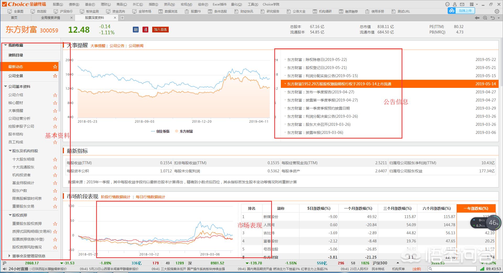The image size is (503, 273).
Task: Open the 债券(B) menu
Action: point(74,4)
